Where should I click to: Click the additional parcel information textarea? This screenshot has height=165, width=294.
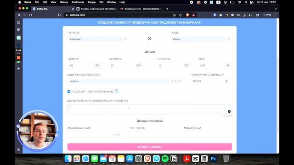pos(149,109)
